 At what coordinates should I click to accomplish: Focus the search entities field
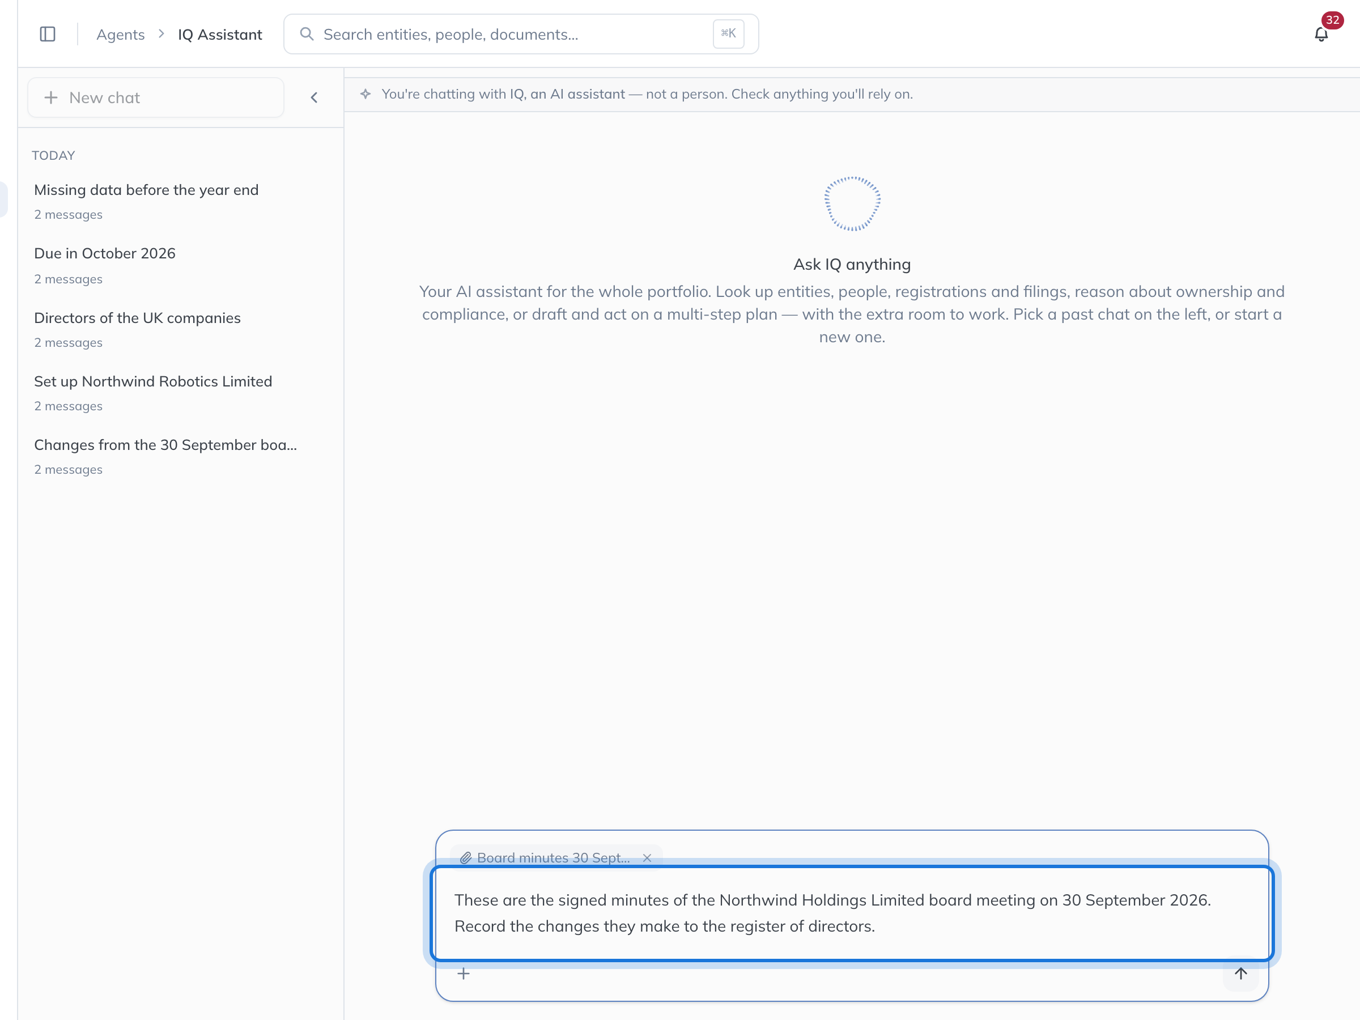pos(521,35)
